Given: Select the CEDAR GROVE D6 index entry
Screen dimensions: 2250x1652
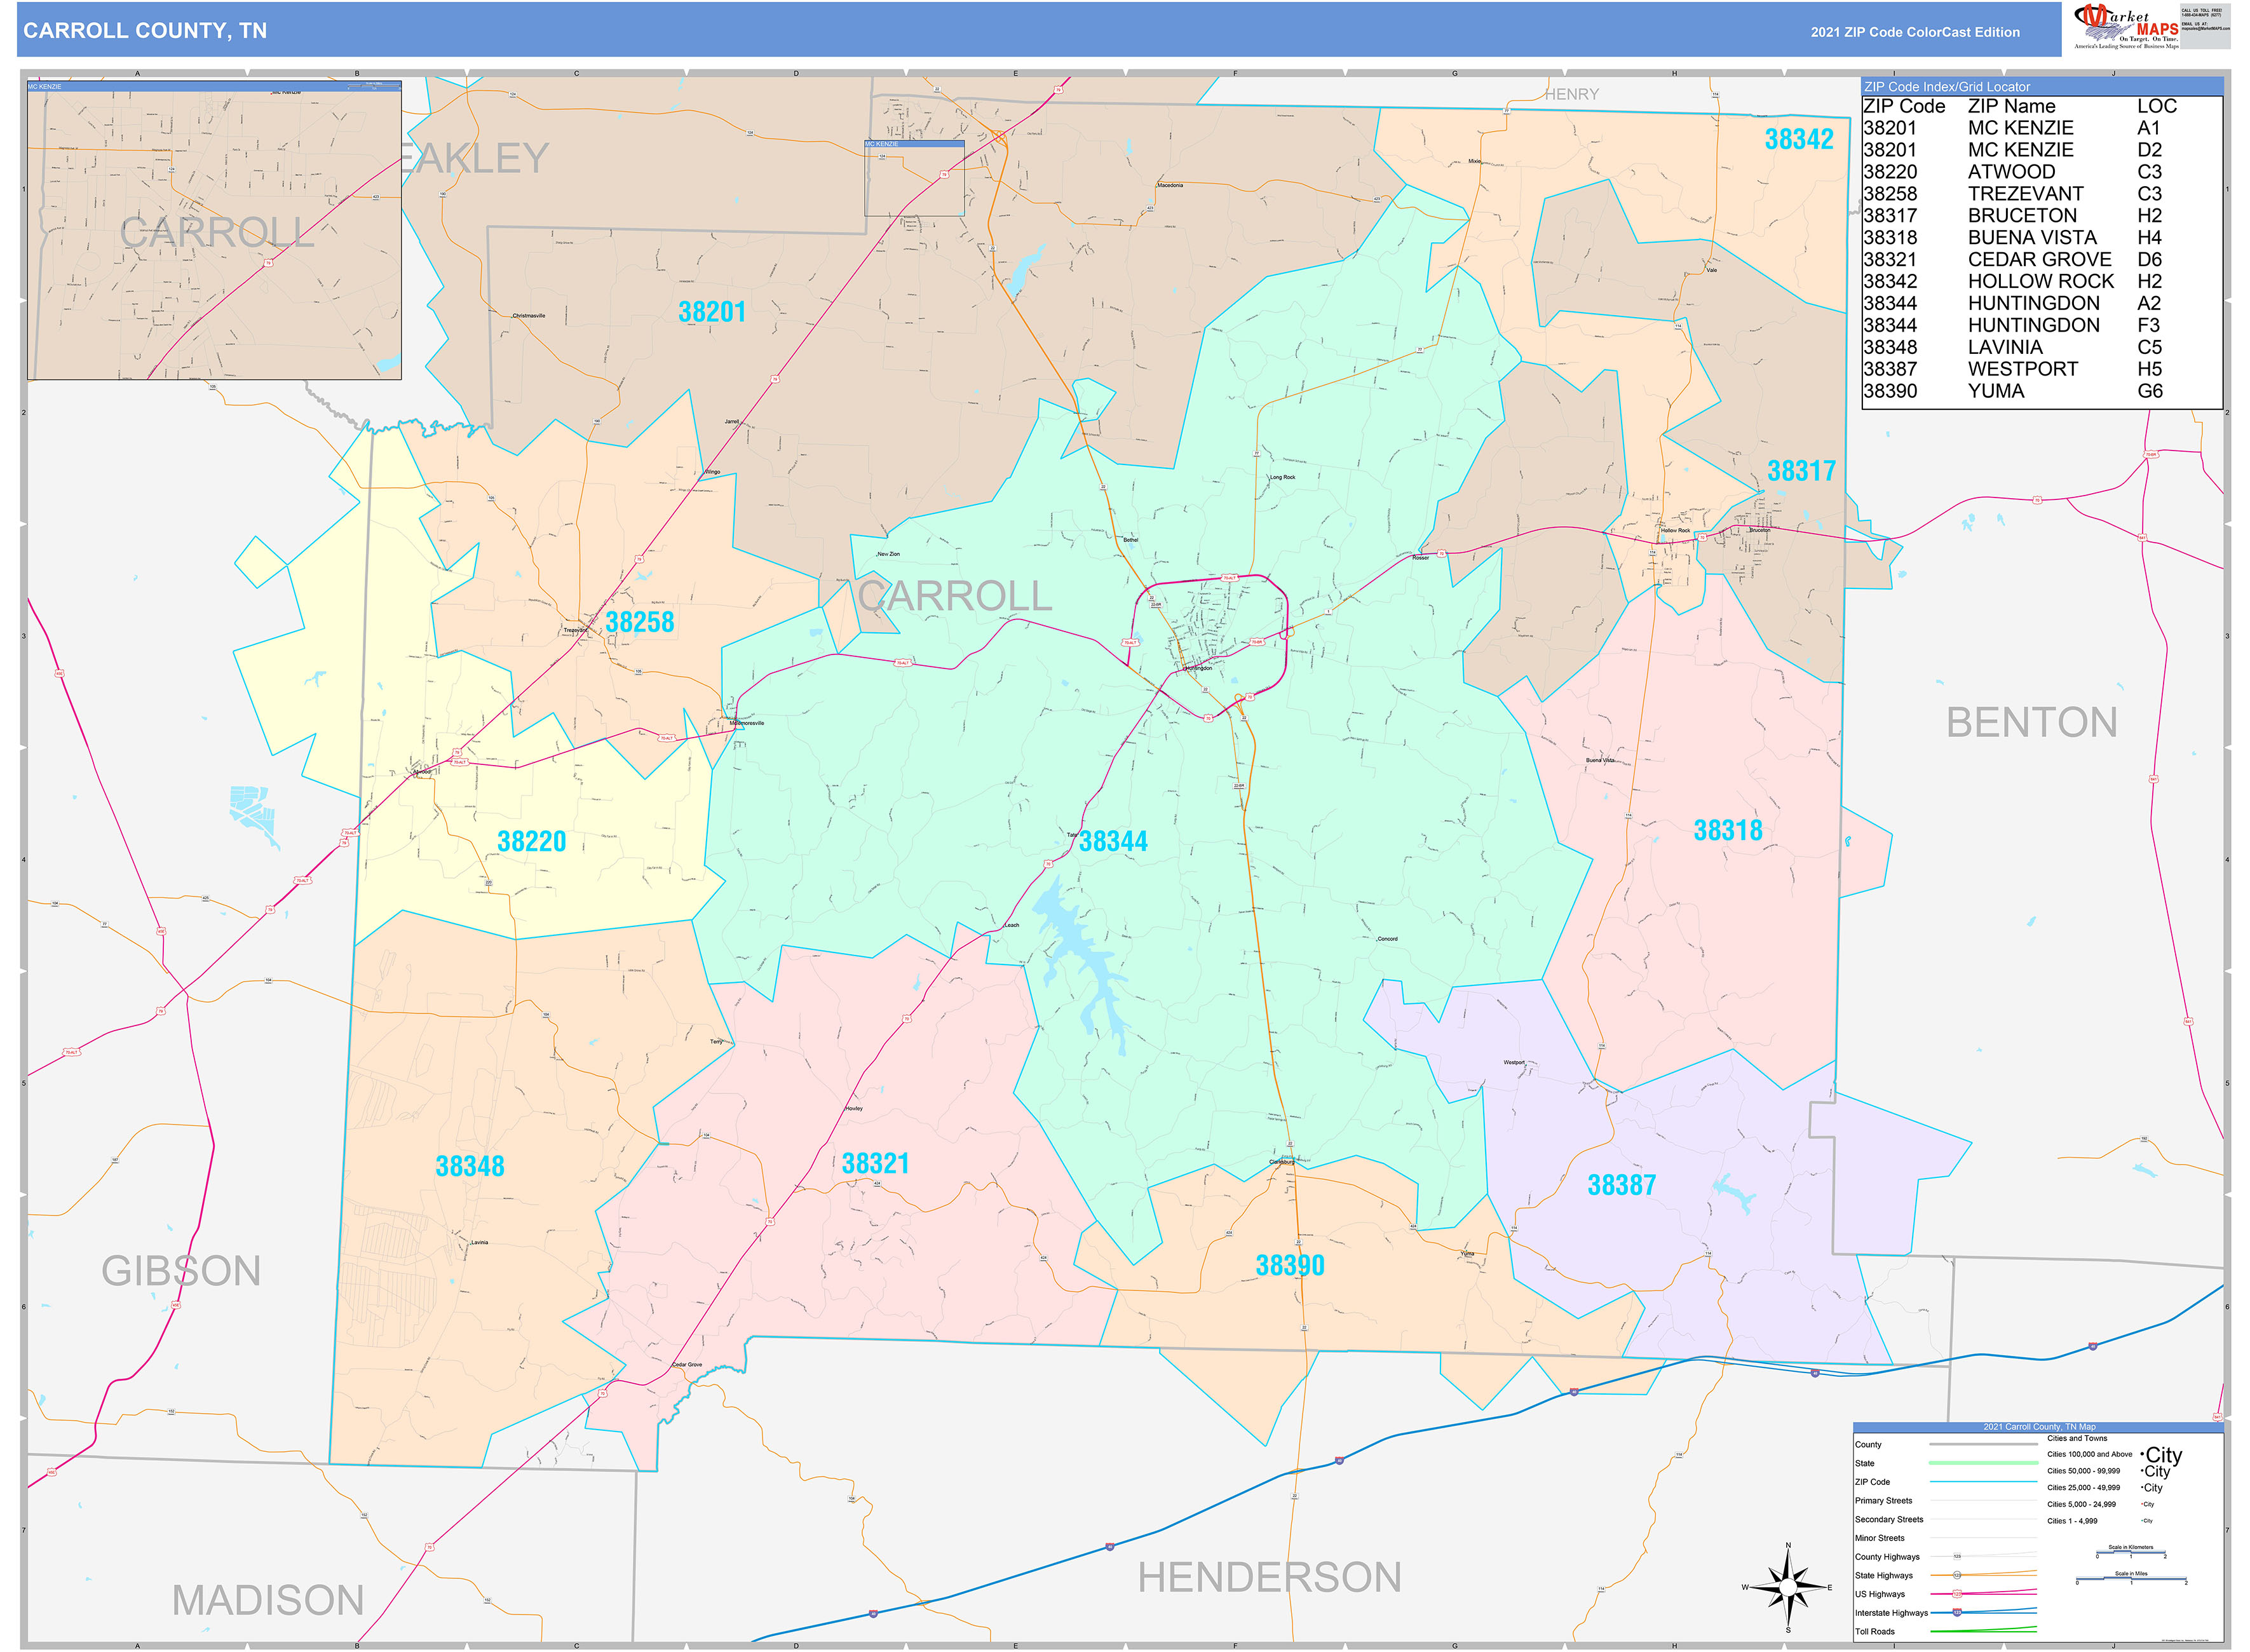Looking at the screenshot, I should click(x=2041, y=259).
